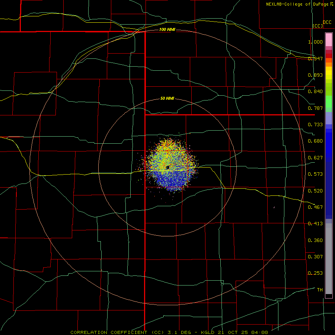The height and width of the screenshot is (335, 335).
Task: Click the 100 NMI range ring label
Action: (167, 29)
